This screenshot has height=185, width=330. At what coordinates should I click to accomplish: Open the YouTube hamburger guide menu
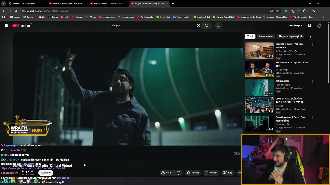[x=6, y=25]
